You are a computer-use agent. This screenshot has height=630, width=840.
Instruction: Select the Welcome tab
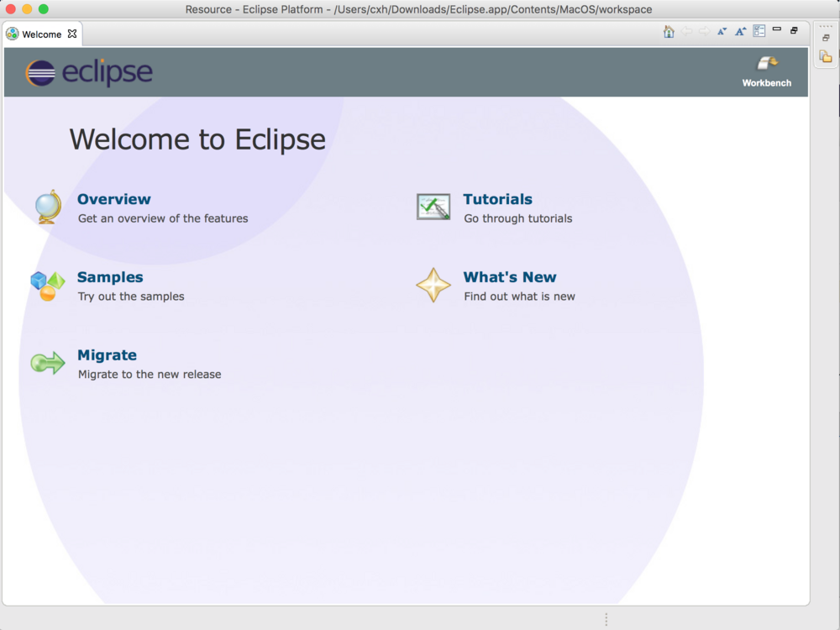coord(42,34)
